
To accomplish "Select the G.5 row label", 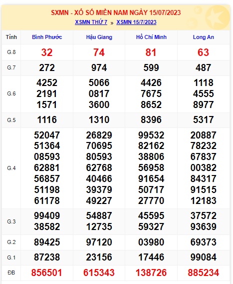I will (11, 120).
